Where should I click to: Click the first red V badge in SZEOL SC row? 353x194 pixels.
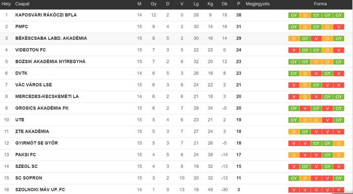tap(294, 167)
